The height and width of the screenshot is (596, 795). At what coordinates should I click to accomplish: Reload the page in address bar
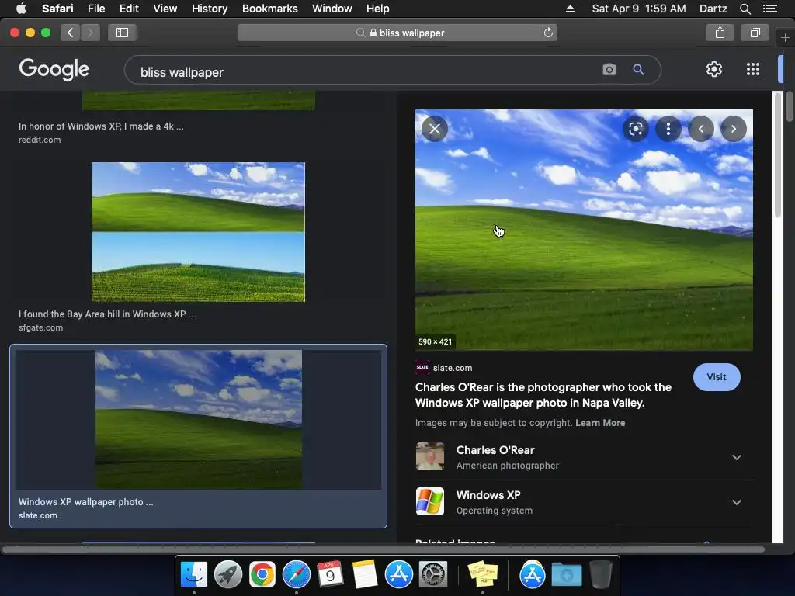548,33
